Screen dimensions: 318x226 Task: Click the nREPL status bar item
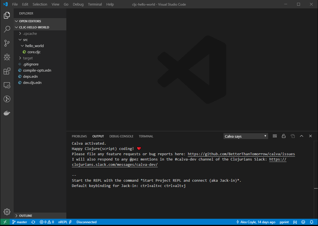[65, 222]
